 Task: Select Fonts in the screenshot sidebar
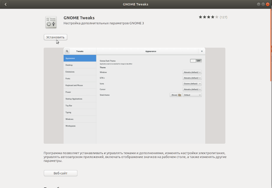coord(80,78)
